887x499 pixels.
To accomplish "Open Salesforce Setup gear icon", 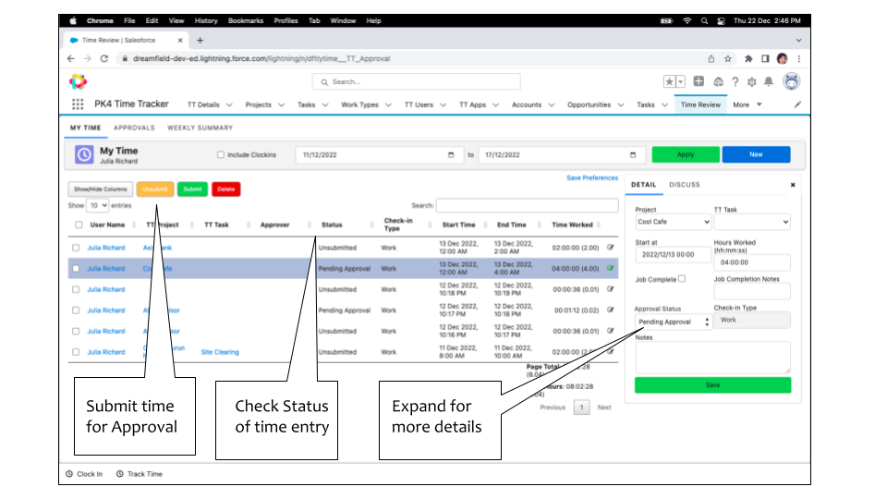I will pos(751,81).
